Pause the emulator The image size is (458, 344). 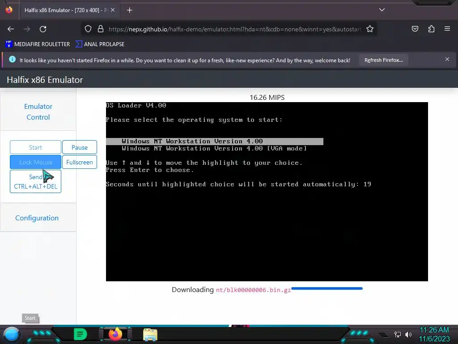click(x=80, y=147)
